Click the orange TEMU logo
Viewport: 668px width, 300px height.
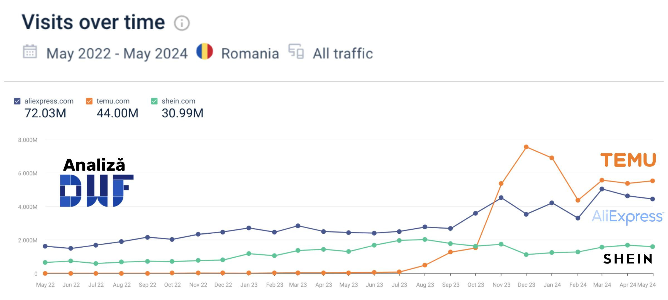click(628, 160)
